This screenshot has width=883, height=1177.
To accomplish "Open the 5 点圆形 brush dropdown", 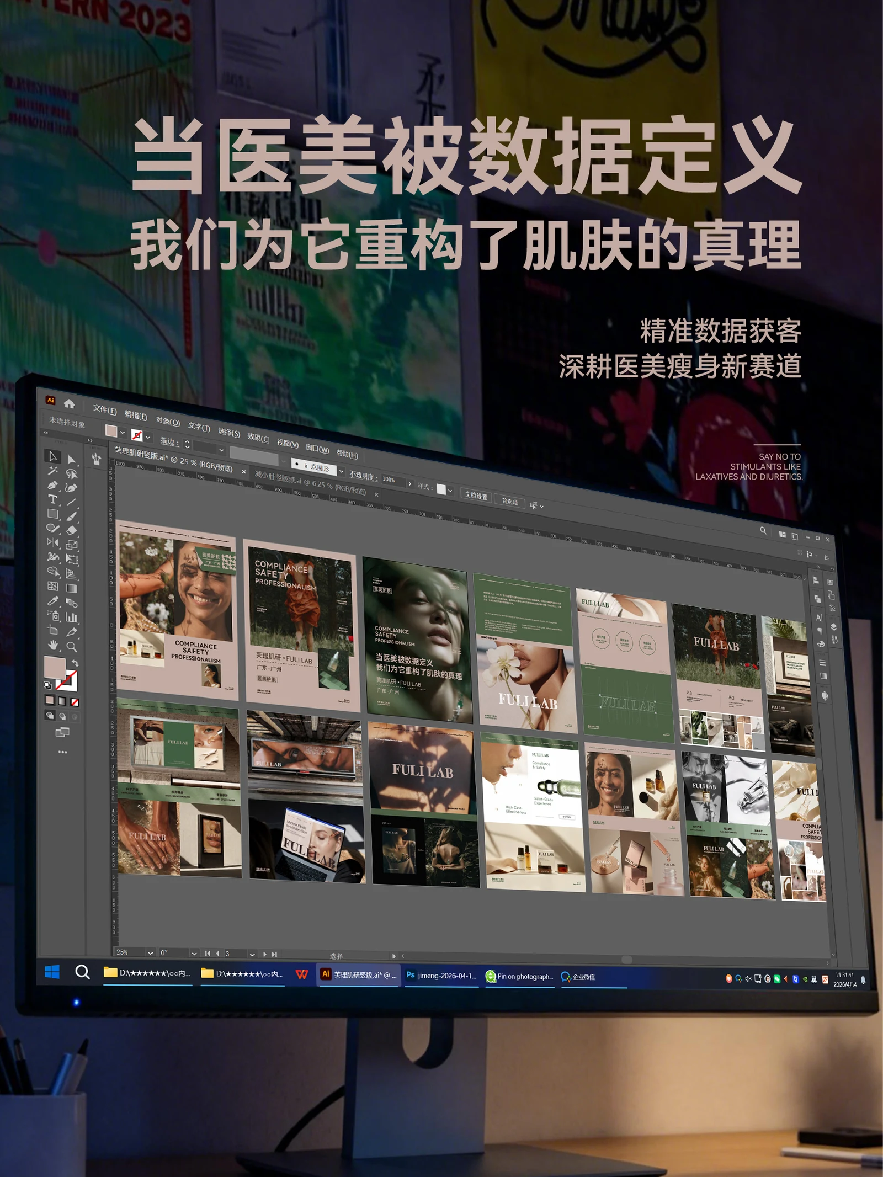I will (x=341, y=472).
